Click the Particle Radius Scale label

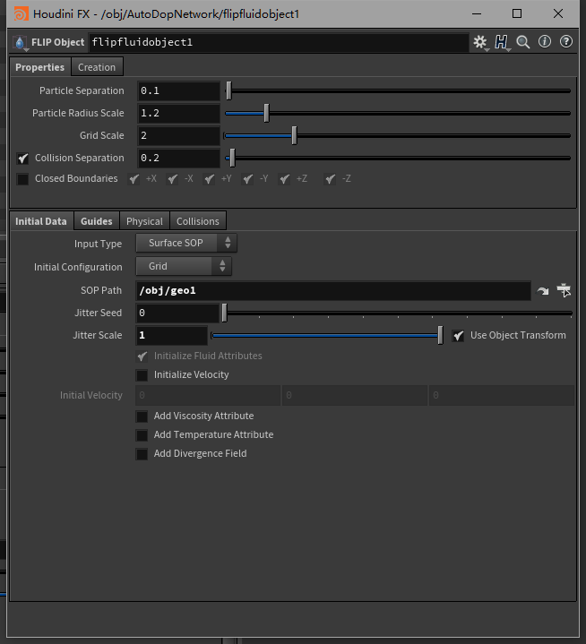pyautogui.click(x=78, y=113)
